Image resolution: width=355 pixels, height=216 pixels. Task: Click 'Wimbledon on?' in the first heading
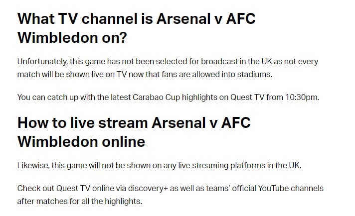(72, 37)
